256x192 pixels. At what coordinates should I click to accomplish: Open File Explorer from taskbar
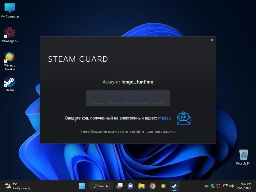[x=141, y=186]
